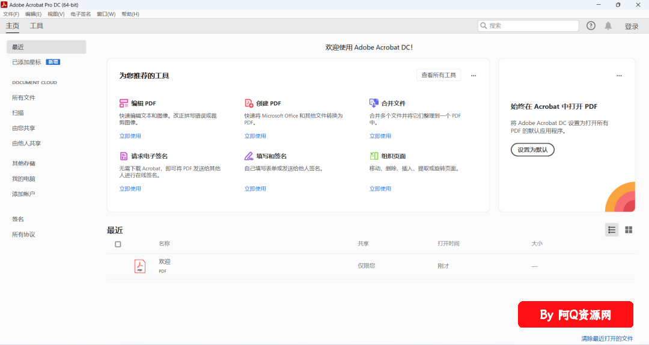Screen dimensions: 649x345
Task: Select 由您共享 in the sidebar
Action: (23, 128)
